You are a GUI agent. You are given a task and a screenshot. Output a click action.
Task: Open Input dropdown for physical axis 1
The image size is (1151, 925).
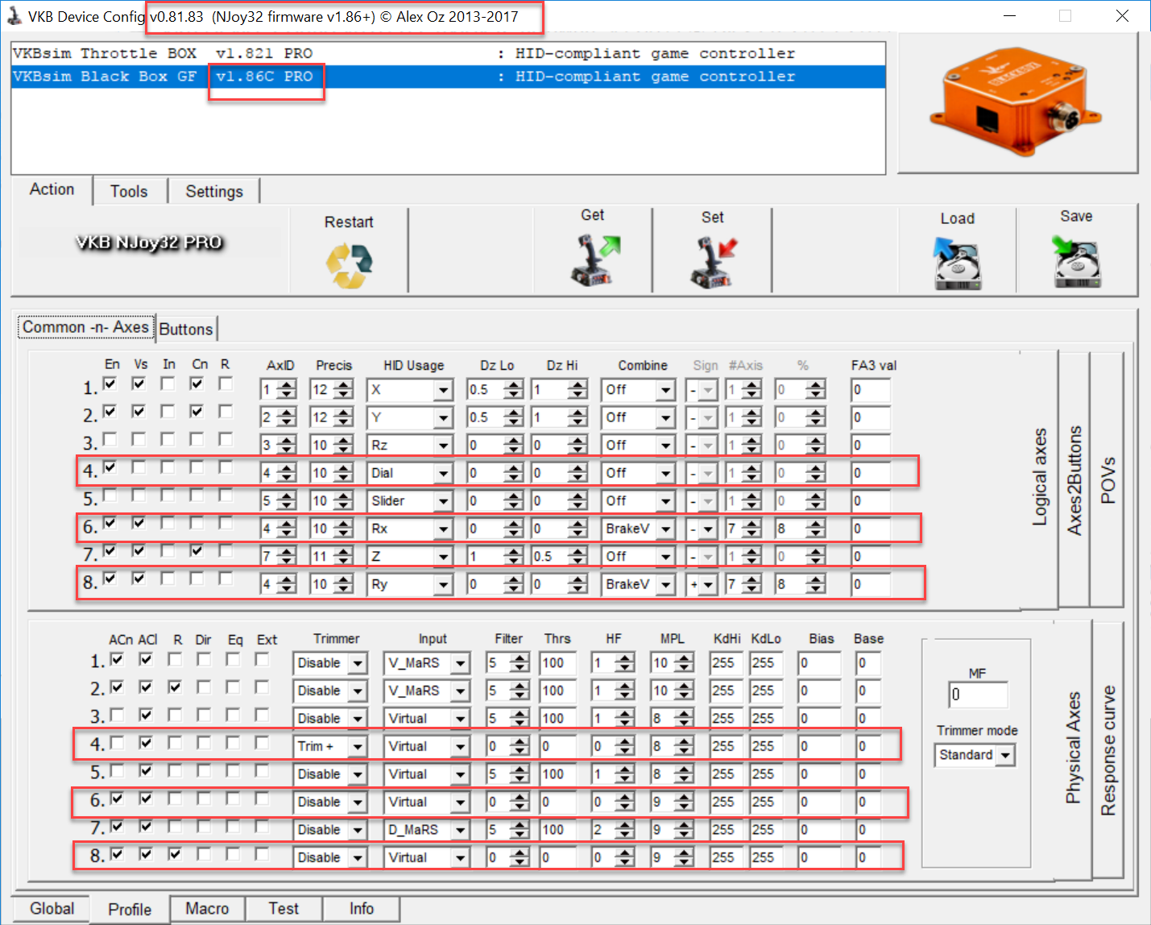pyautogui.click(x=460, y=664)
